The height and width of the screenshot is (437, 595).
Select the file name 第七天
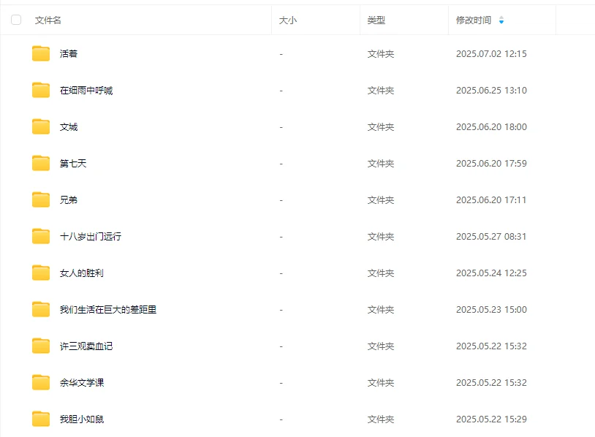[73, 164]
